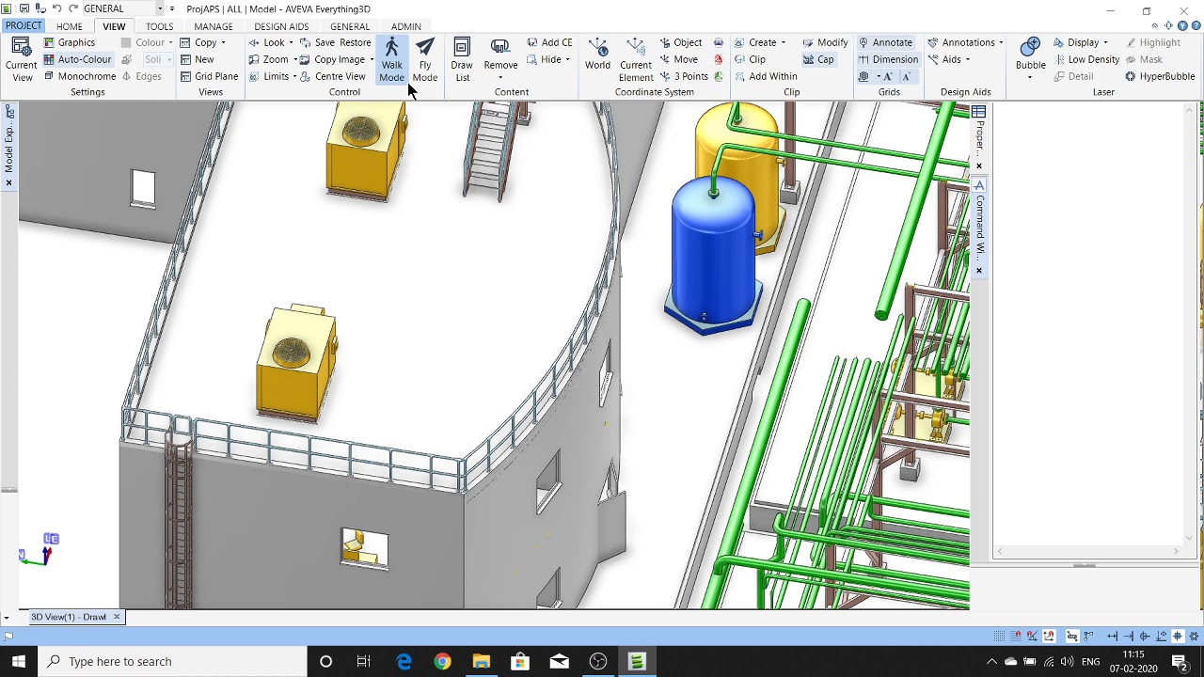Image resolution: width=1204 pixels, height=677 pixels.
Task: Click Move in Coordinate System group
Action: [x=679, y=59]
